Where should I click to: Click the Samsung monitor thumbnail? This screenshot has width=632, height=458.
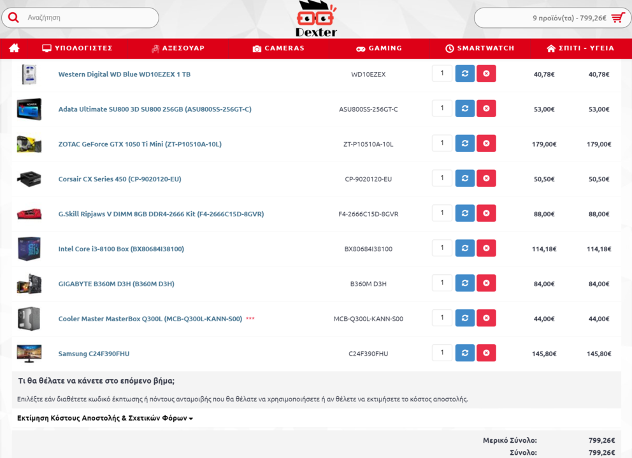[29, 354]
